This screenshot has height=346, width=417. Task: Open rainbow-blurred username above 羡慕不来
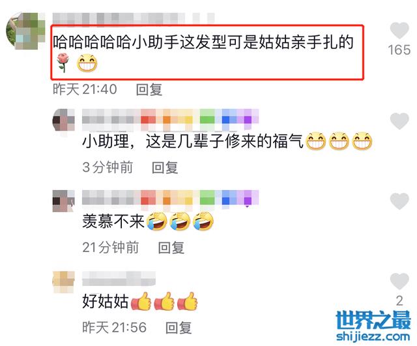pyautogui.click(x=170, y=198)
